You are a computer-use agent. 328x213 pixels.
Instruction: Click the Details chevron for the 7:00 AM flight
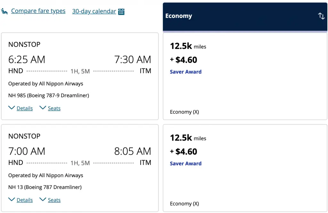(12, 200)
